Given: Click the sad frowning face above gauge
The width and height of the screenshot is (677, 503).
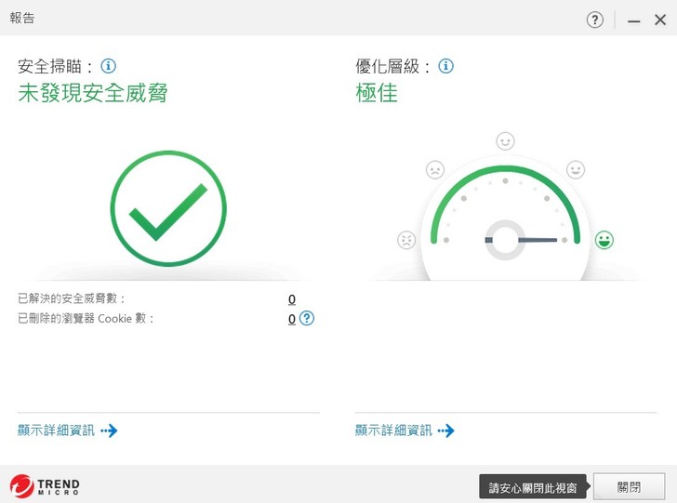Looking at the screenshot, I should [x=434, y=170].
